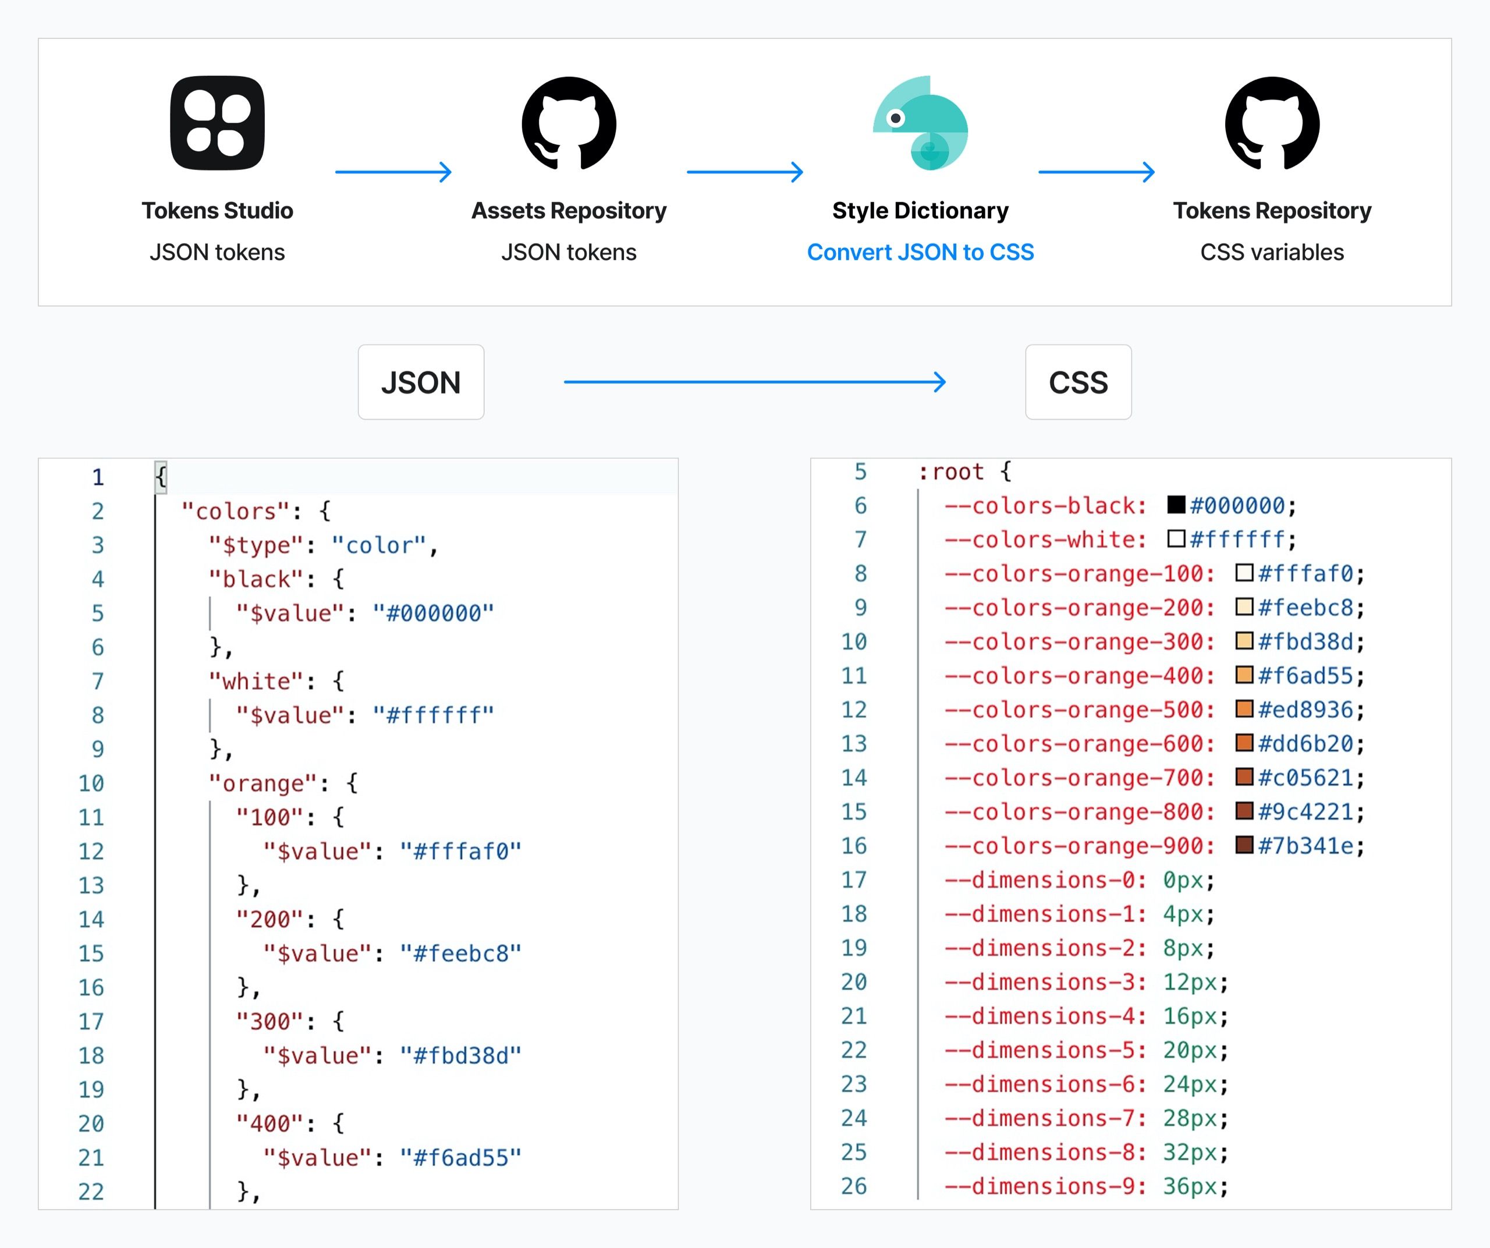
Task: Select the #fbd38d color swatch
Action: coord(1244,641)
